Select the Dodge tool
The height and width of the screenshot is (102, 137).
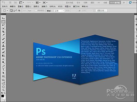tap(3, 62)
